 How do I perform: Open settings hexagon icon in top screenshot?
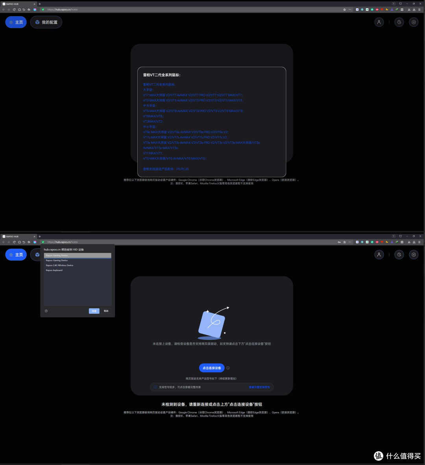(x=414, y=22)
